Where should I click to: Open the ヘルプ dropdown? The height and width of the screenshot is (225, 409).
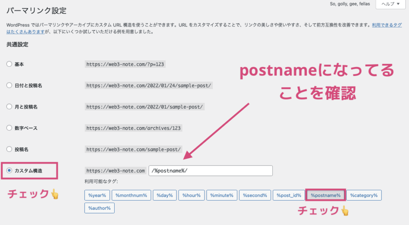pos(391,4)
